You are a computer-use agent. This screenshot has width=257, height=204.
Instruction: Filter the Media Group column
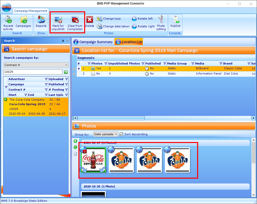(193, 63)
